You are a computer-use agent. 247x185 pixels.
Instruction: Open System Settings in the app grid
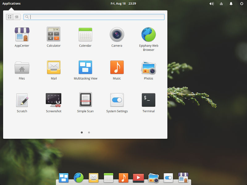pyautogui.click(x=117, y=103)
